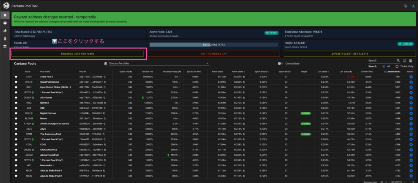The height and width of the screenshot is (183, 418).
Task: Click the 1 Percent Pool #5 (v1) name
Action: point(52,160)
